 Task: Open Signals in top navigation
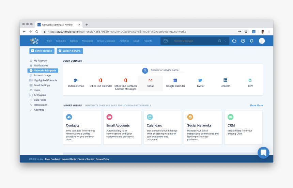[x=74, y=41]
